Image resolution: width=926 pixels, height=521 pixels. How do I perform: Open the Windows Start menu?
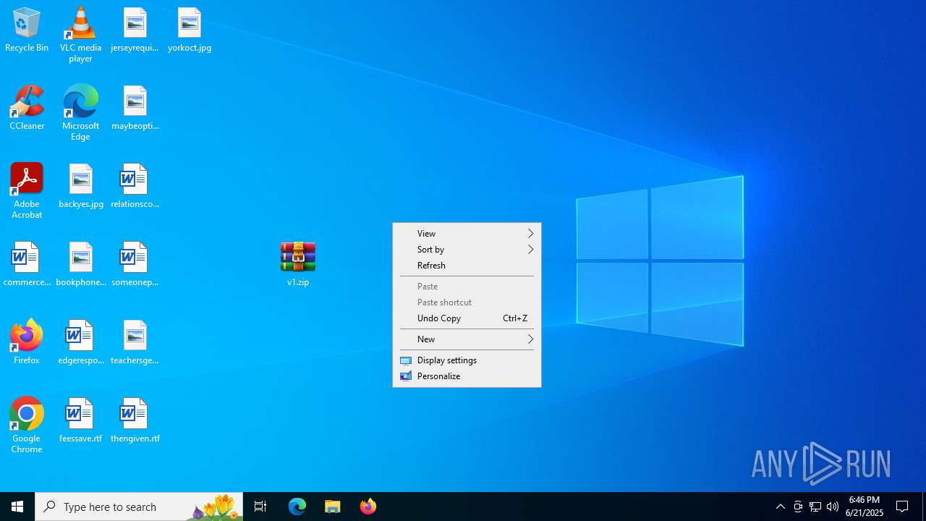click(17, 507)
